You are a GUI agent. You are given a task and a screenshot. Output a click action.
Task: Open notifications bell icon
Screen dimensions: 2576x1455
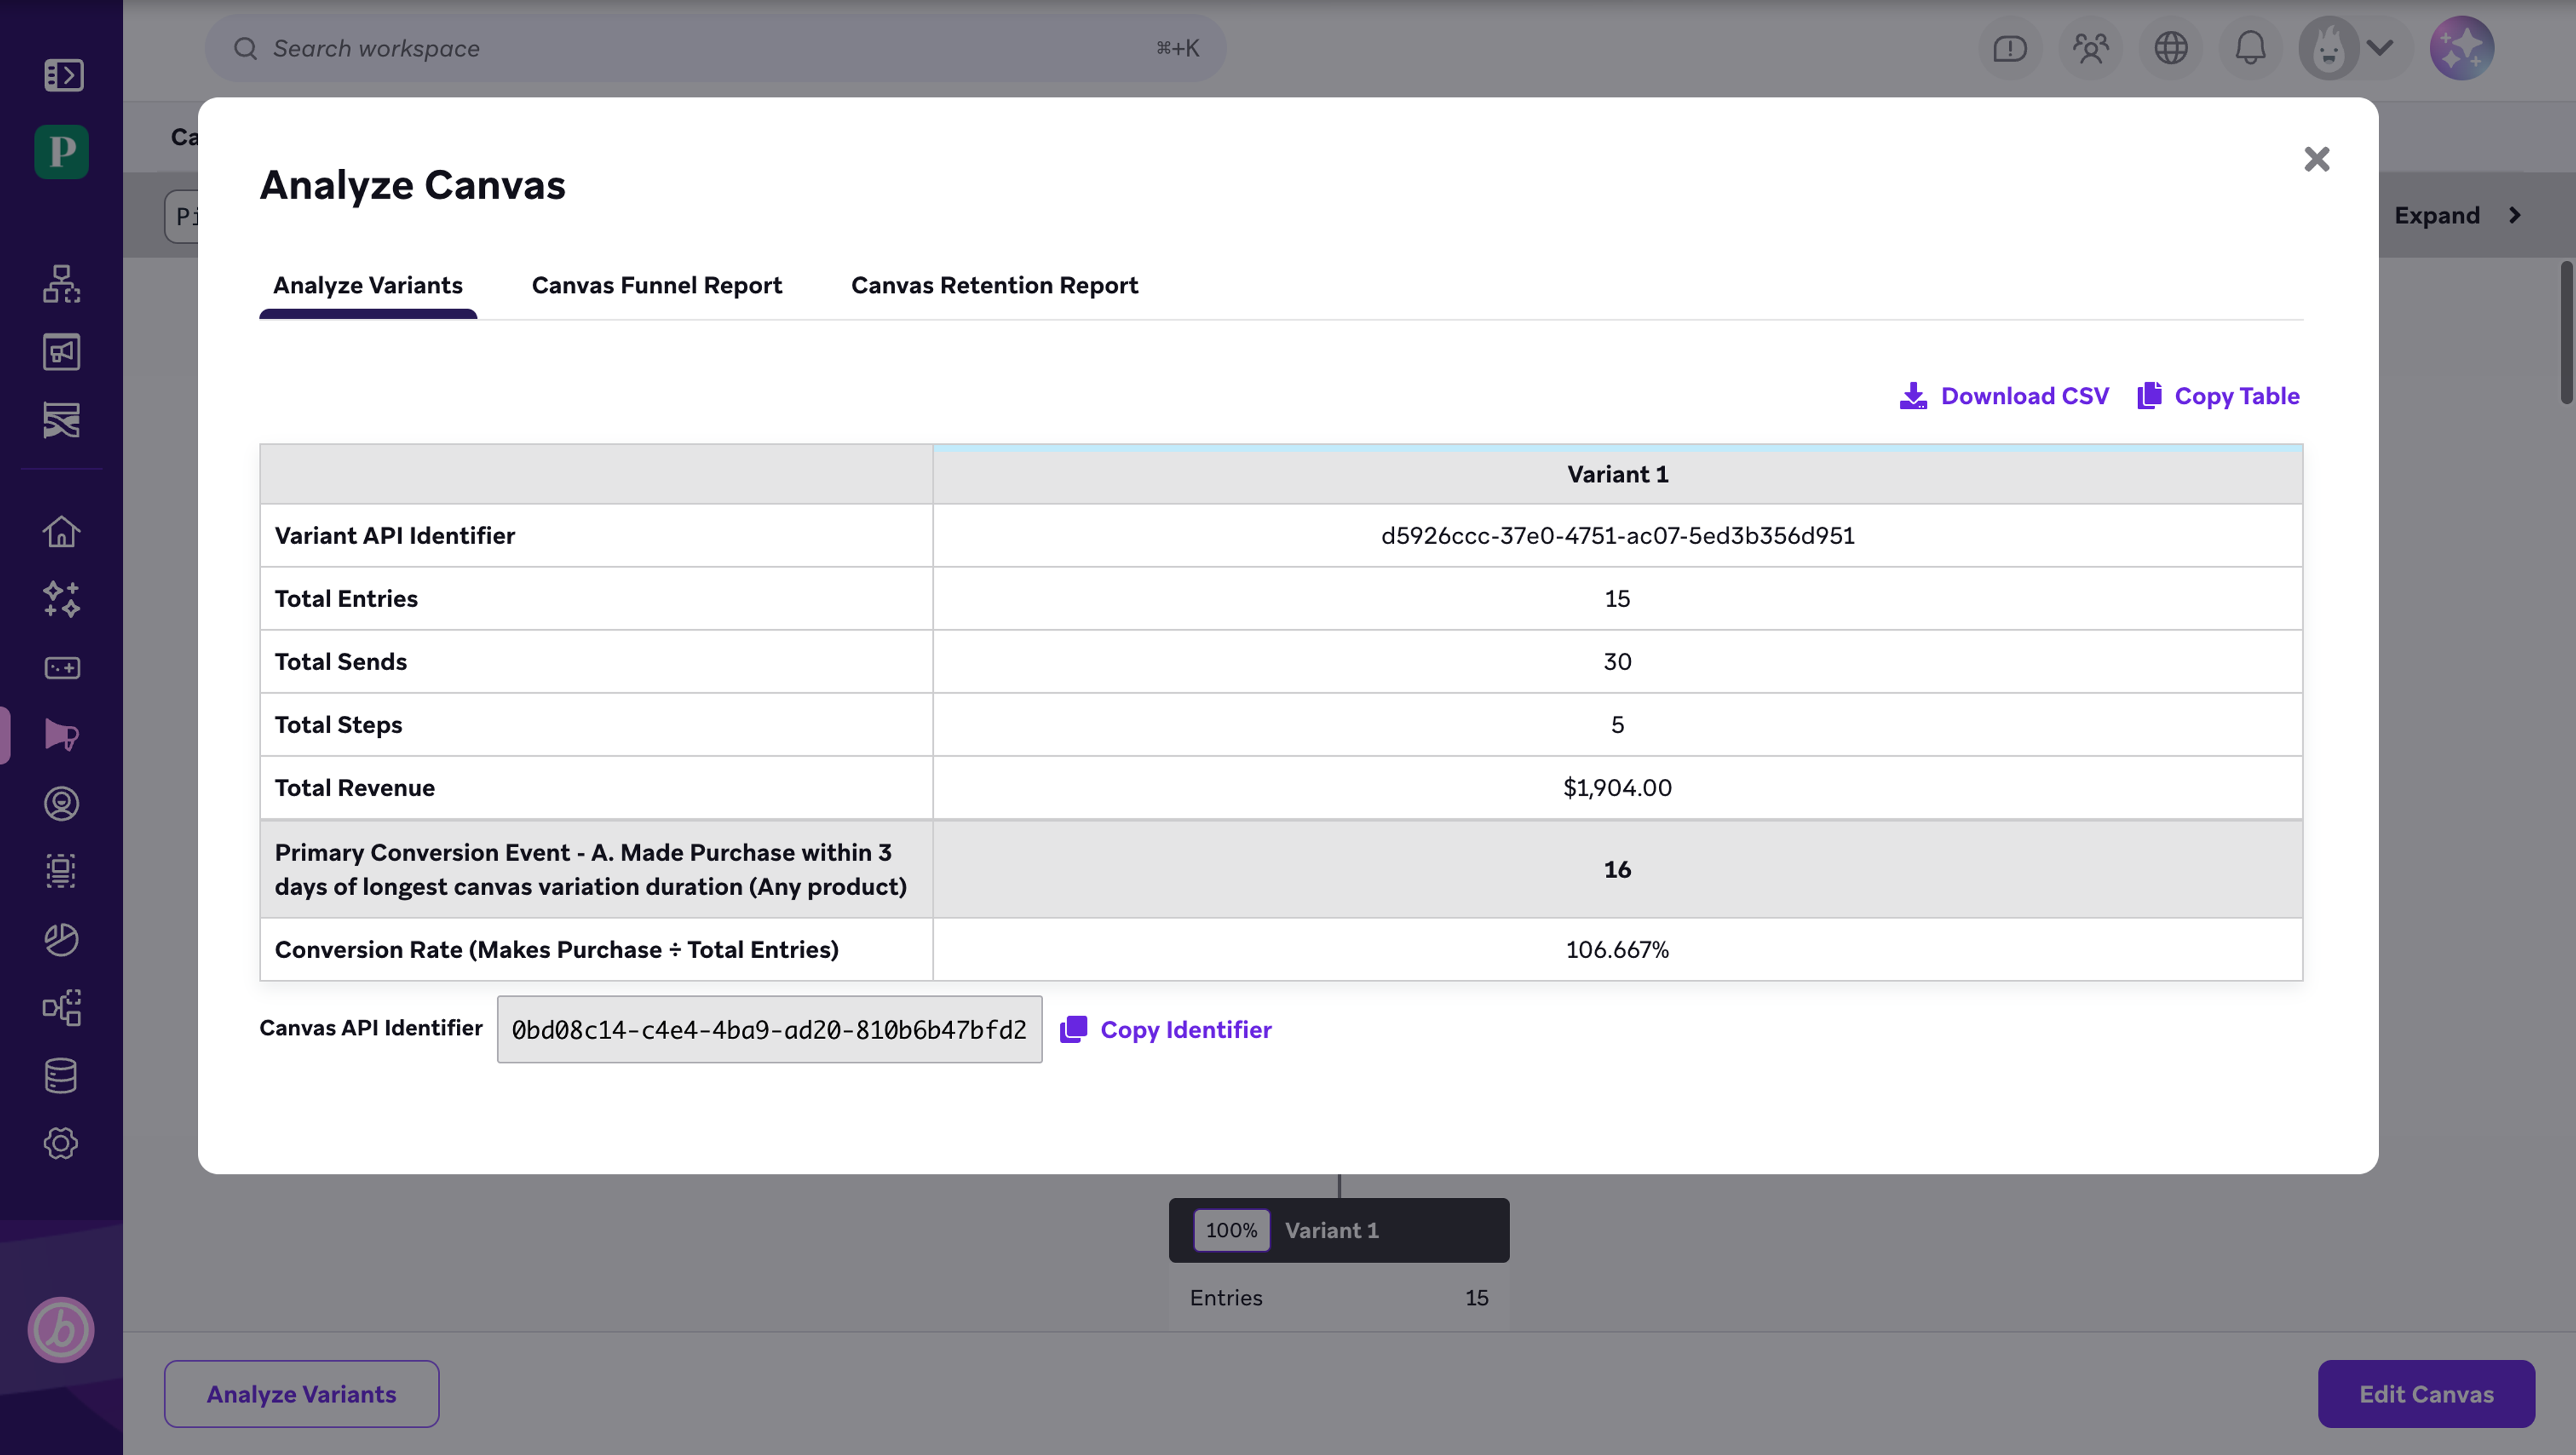(2250, 48)
